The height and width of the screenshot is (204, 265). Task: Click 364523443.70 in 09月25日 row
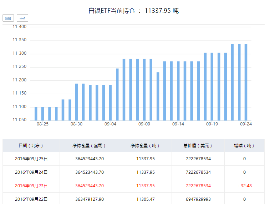click(x=90, y=159)
